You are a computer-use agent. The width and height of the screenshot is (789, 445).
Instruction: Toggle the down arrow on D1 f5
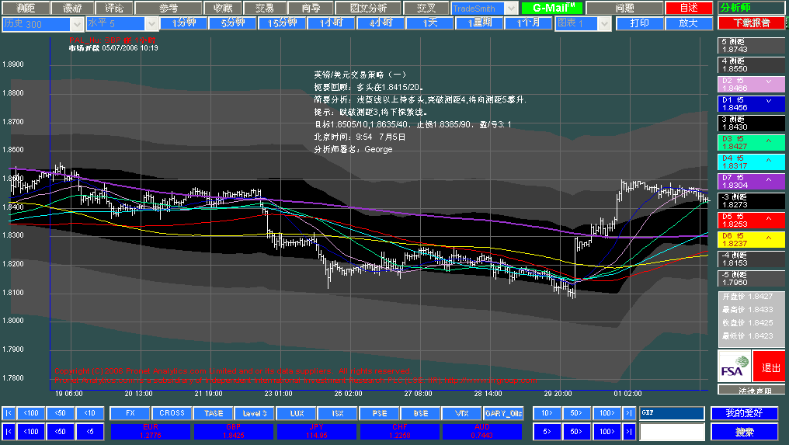pyautogui.click(x=769, y=101)
